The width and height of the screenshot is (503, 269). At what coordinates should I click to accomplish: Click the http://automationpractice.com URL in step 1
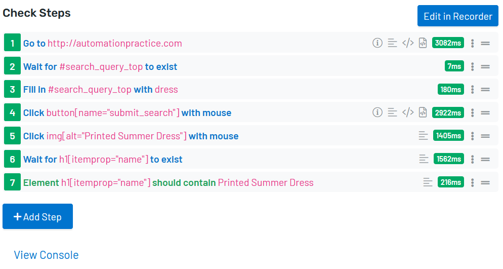pyautogui.click(x=115, y=43)
